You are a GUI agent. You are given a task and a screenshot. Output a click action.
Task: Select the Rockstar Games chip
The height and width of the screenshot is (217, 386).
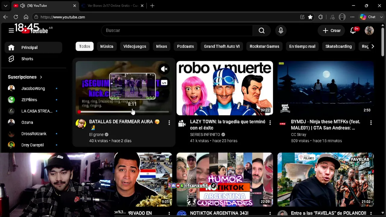click(264, 46)
